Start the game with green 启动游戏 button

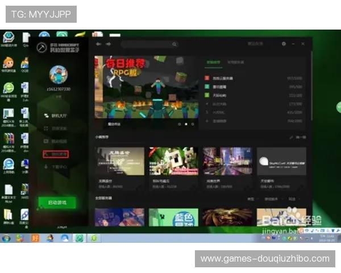(57, 202)
